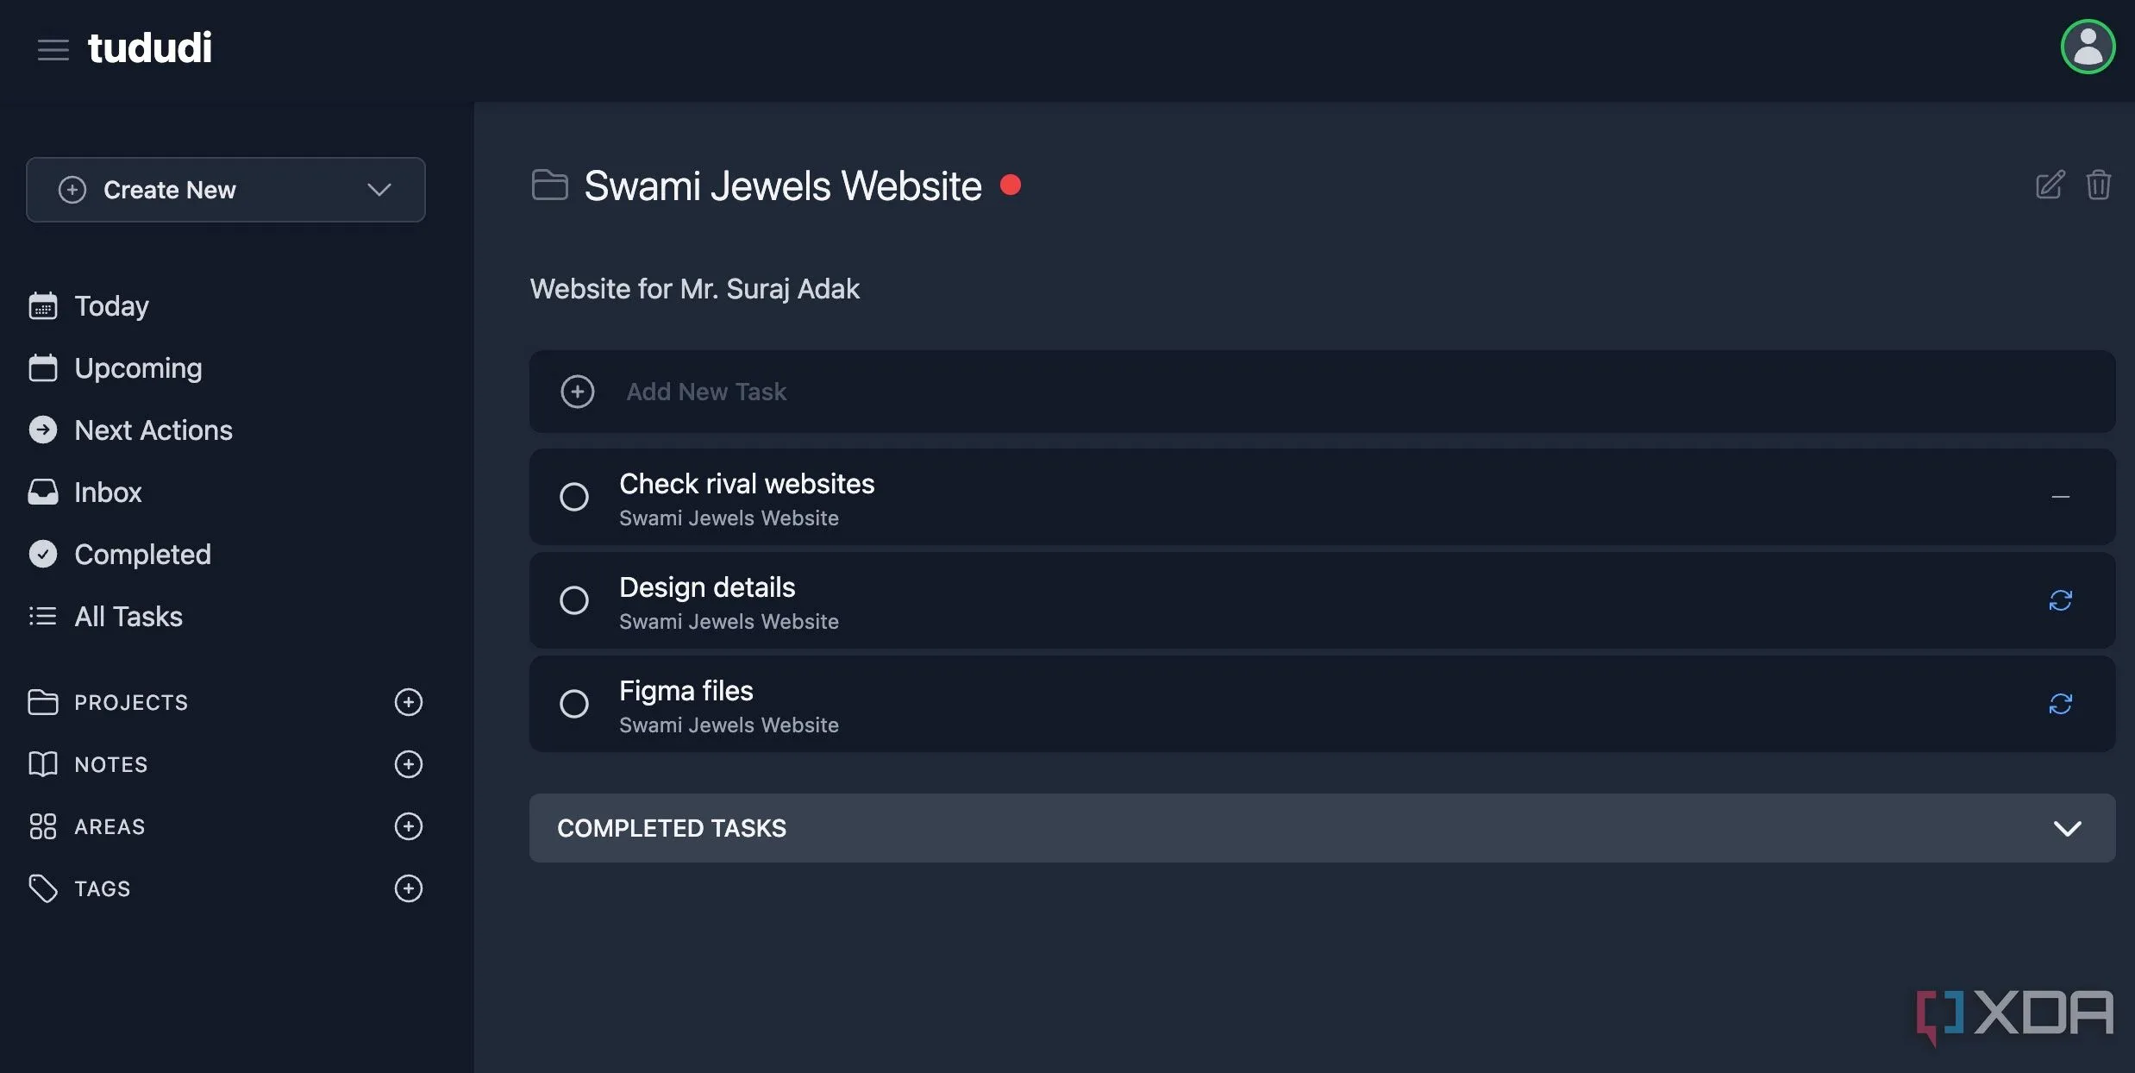
Task: Add a new tag with plus icon
Action: click(x=408, y=888)
